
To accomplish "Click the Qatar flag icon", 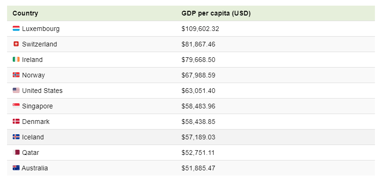I will [16, 153].
